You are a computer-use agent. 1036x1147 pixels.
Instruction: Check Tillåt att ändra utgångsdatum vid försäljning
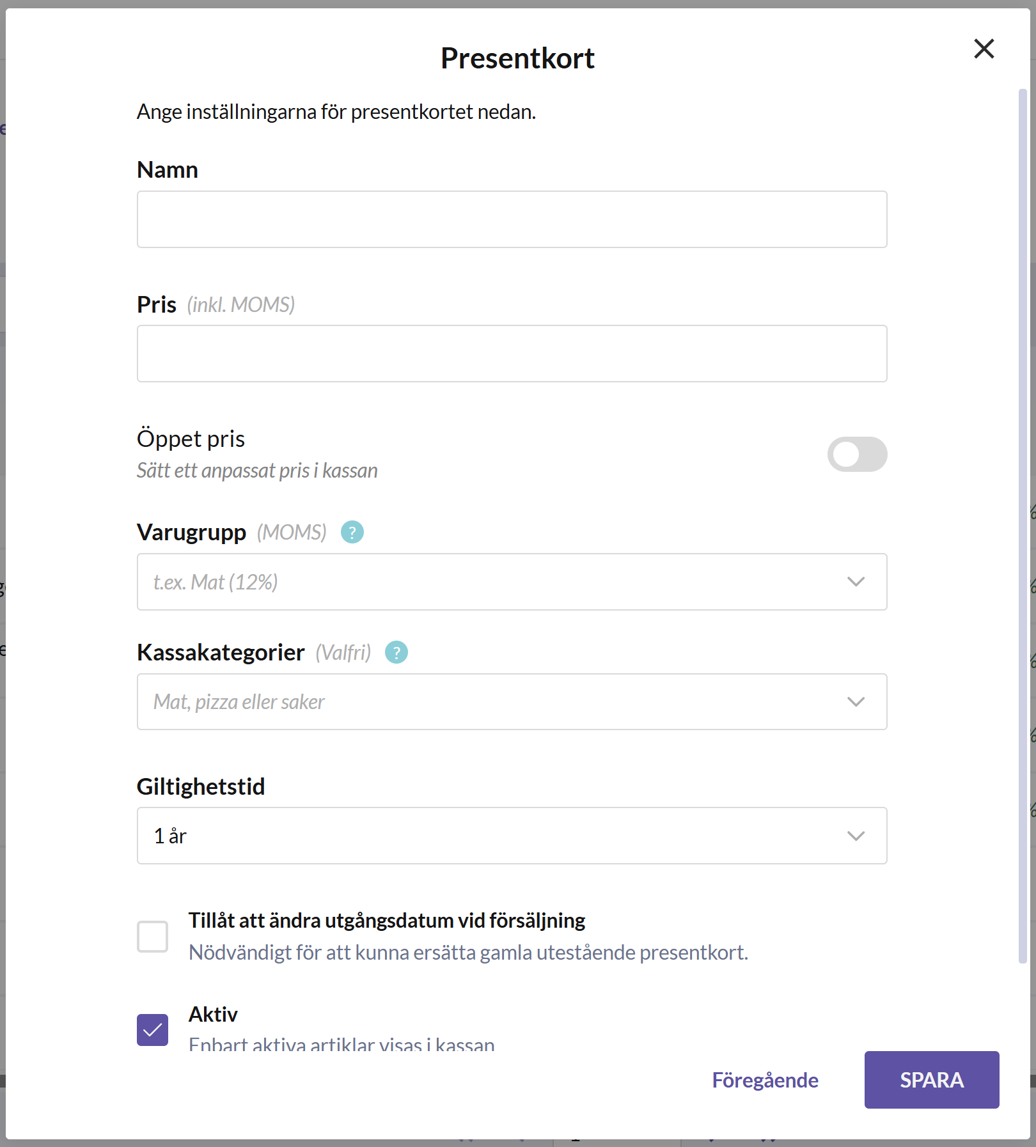(152, 937)
